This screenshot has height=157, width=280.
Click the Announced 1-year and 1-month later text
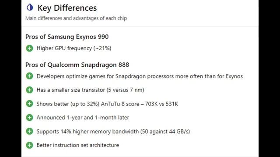coord(83,118)
